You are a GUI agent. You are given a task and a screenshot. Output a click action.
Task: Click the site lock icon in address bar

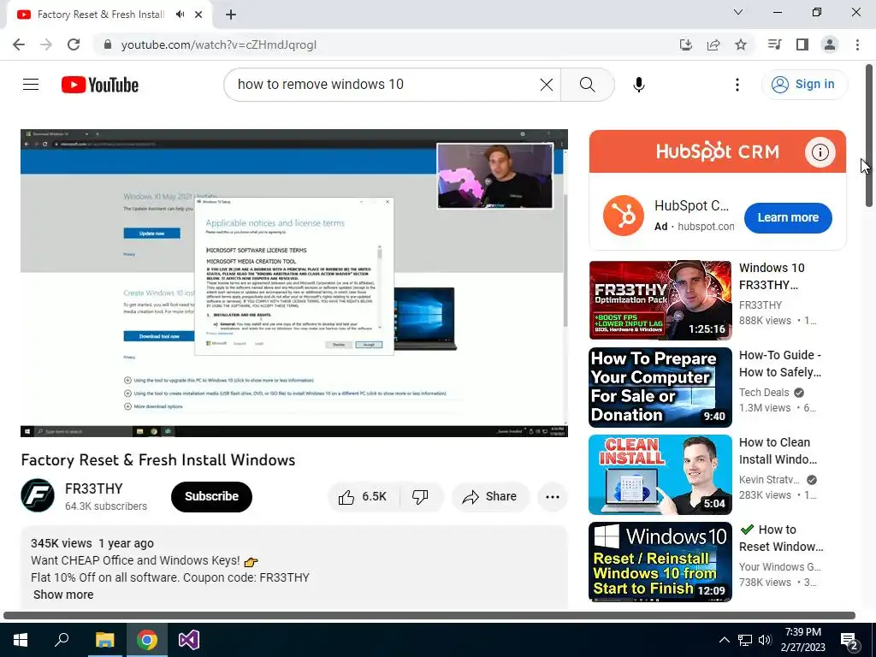[108, 44]
